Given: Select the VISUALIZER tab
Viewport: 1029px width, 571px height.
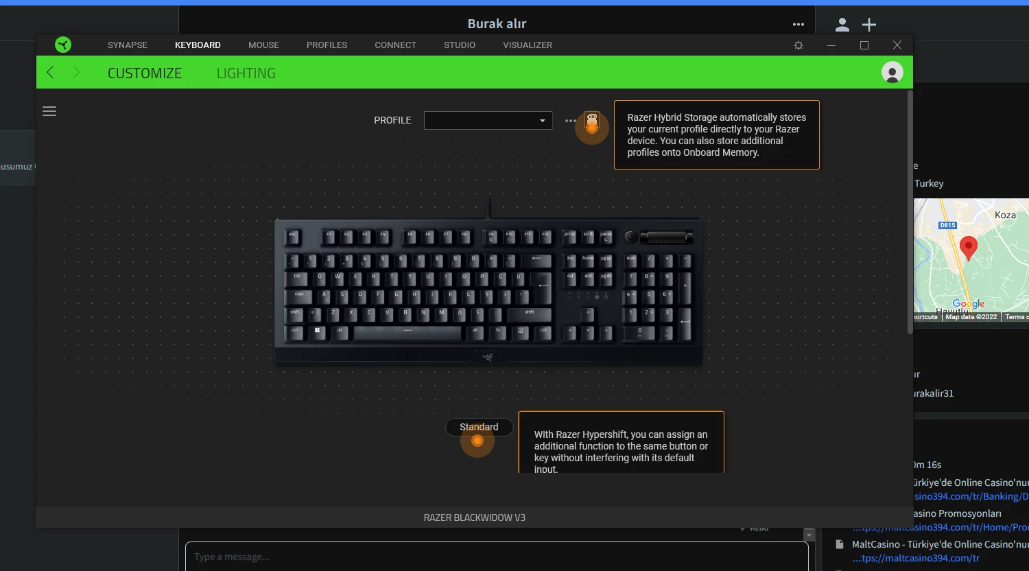Looking at the screenshot, I should point(528,45).
